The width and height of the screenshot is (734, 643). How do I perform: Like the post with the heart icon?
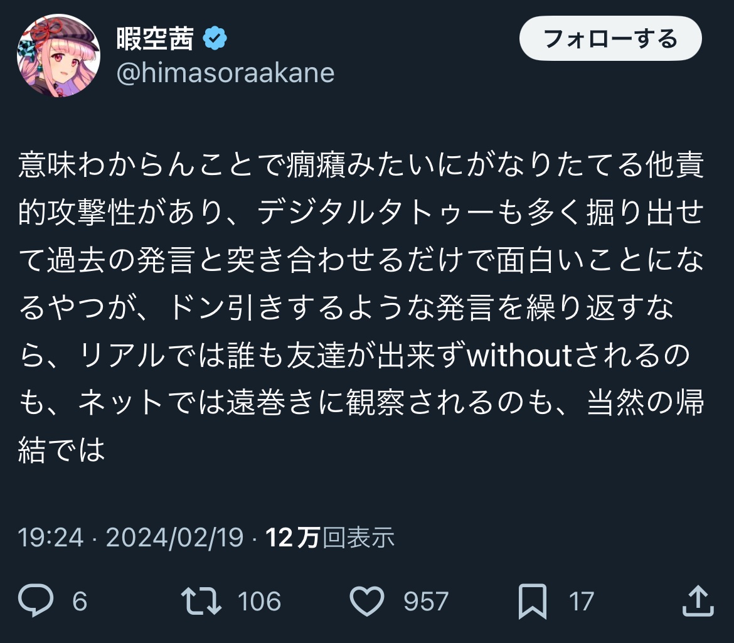366,602
